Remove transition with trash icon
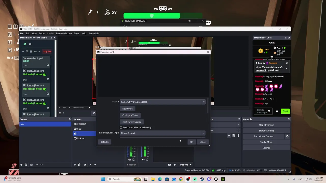 coord(234,136)
